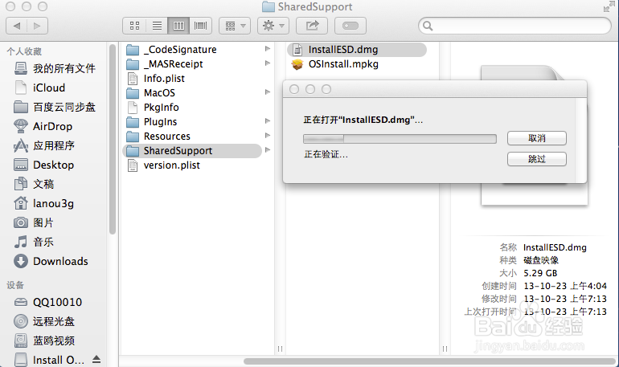Expand _MASReceipt folder arrow
Image resolution: width=619 pixels, height=367 pixels.
pos(267,63)
